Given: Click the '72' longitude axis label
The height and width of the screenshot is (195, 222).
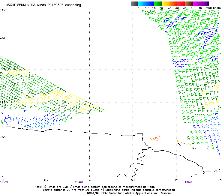Looking at the screenshot, I should point(176,180).
